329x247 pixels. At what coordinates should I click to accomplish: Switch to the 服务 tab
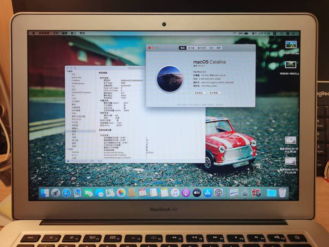pyautogui.click(x=219, y=48)
